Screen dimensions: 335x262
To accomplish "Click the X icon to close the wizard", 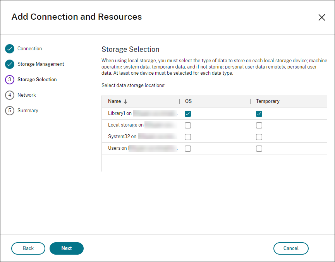I will tap(322, 17).
